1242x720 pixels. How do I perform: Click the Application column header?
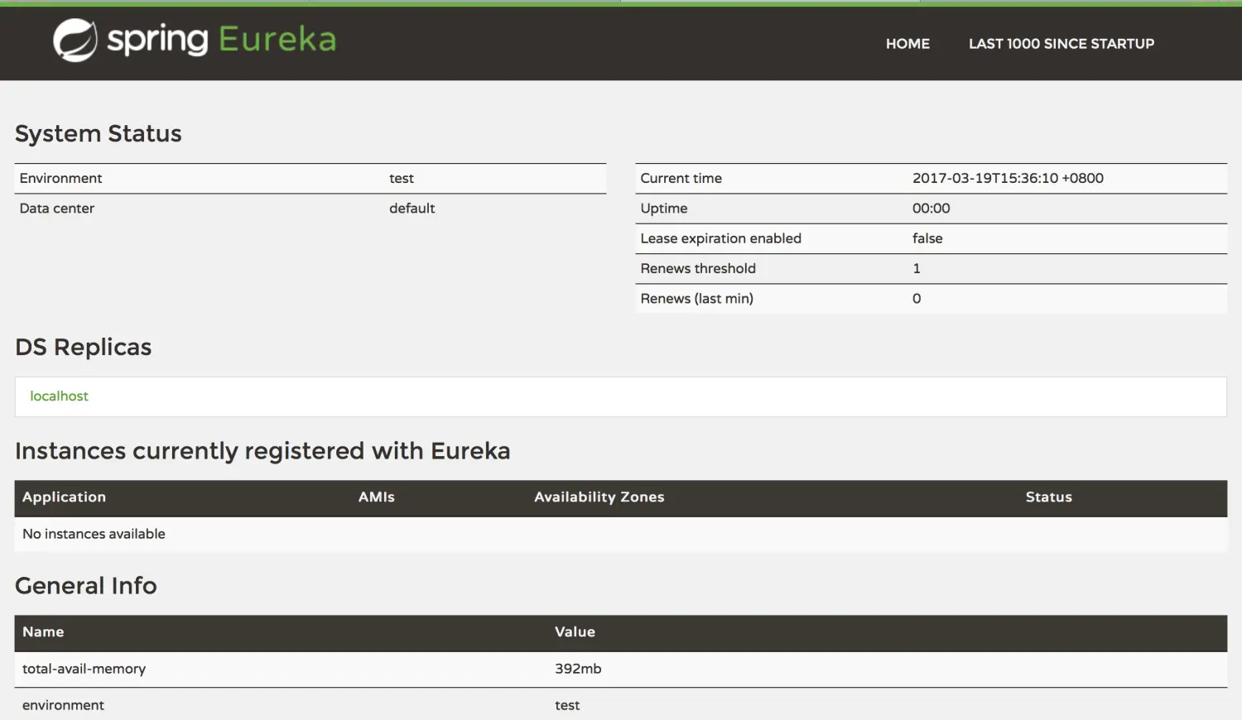[x=64, y=497]
